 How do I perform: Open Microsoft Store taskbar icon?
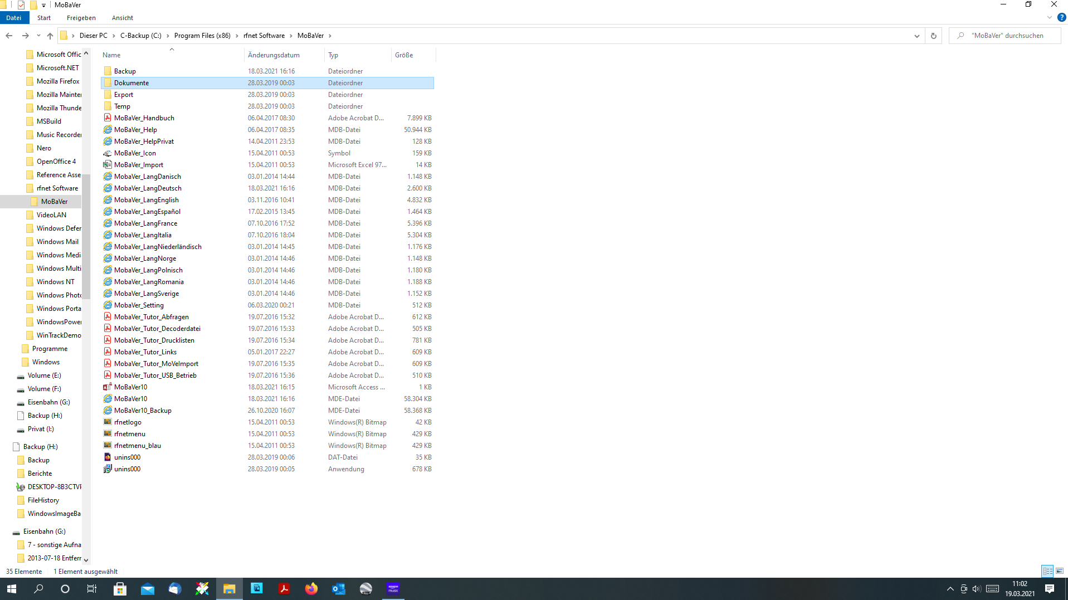coord(120,589)
